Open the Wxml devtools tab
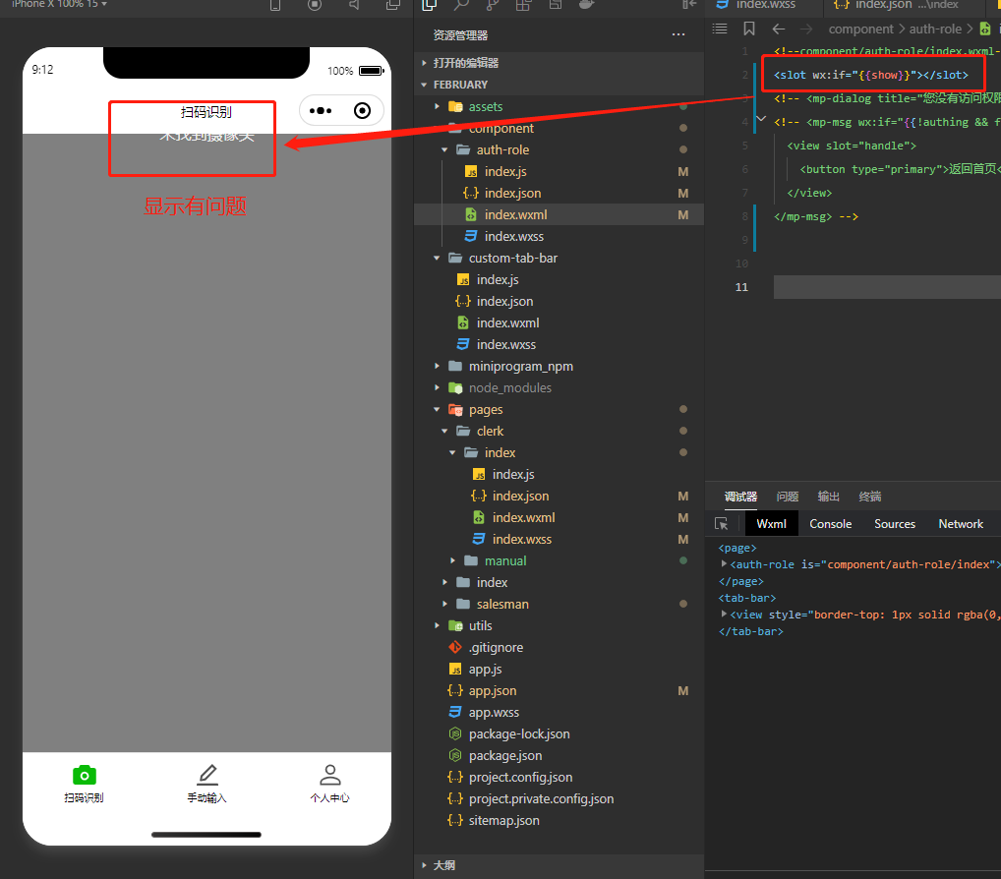 coord(771,523)
